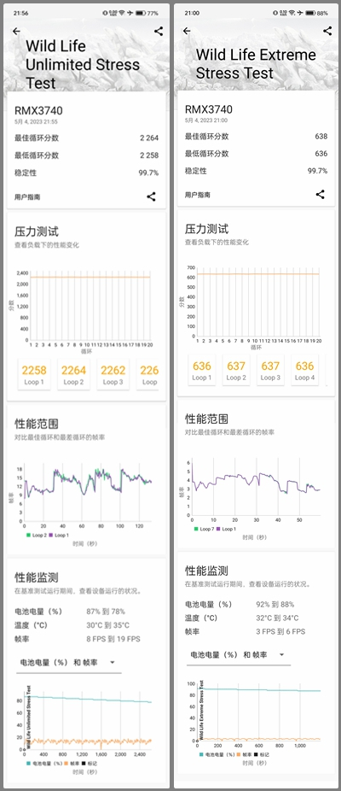
Task: Go back from Wild Life Unlimited Stress Test
Action: pyautogui.click(x=16, y=32)
